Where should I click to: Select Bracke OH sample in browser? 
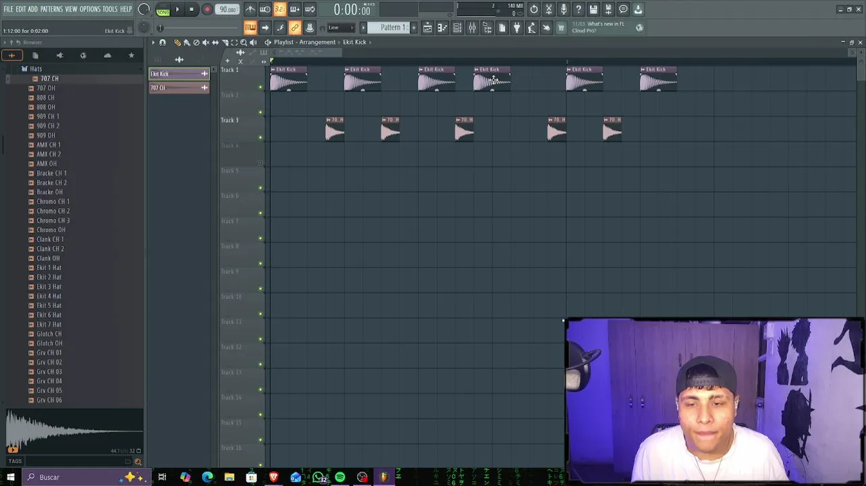pos(49,192)
